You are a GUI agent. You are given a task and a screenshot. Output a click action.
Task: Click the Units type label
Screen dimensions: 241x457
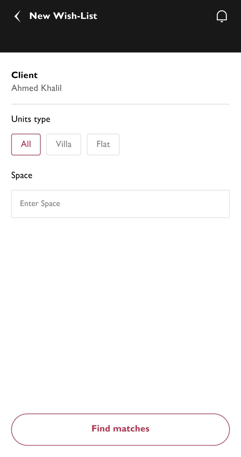click(x=31, y=119)
